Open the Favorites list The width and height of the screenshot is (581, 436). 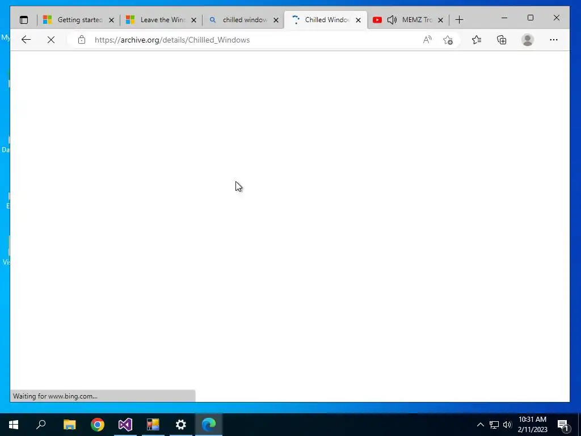click(477, 40)
